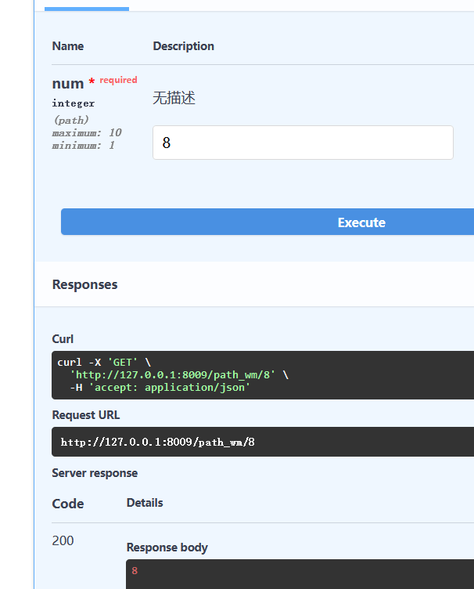The width and height of the screenshot is (474, 589).
Task: Click the Request URL label
Action: point(86,415)
